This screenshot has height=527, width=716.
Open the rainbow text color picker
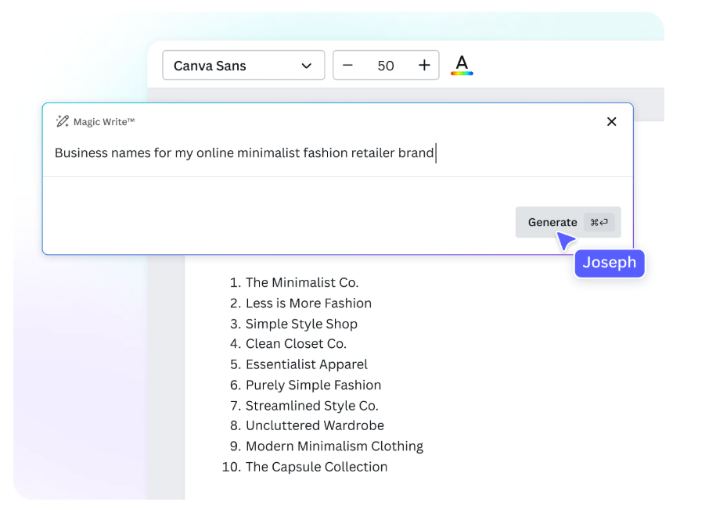(x=462, y=65)
